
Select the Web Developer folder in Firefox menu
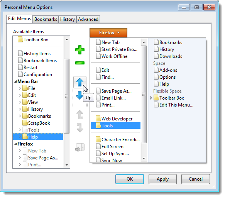[114, 118]
